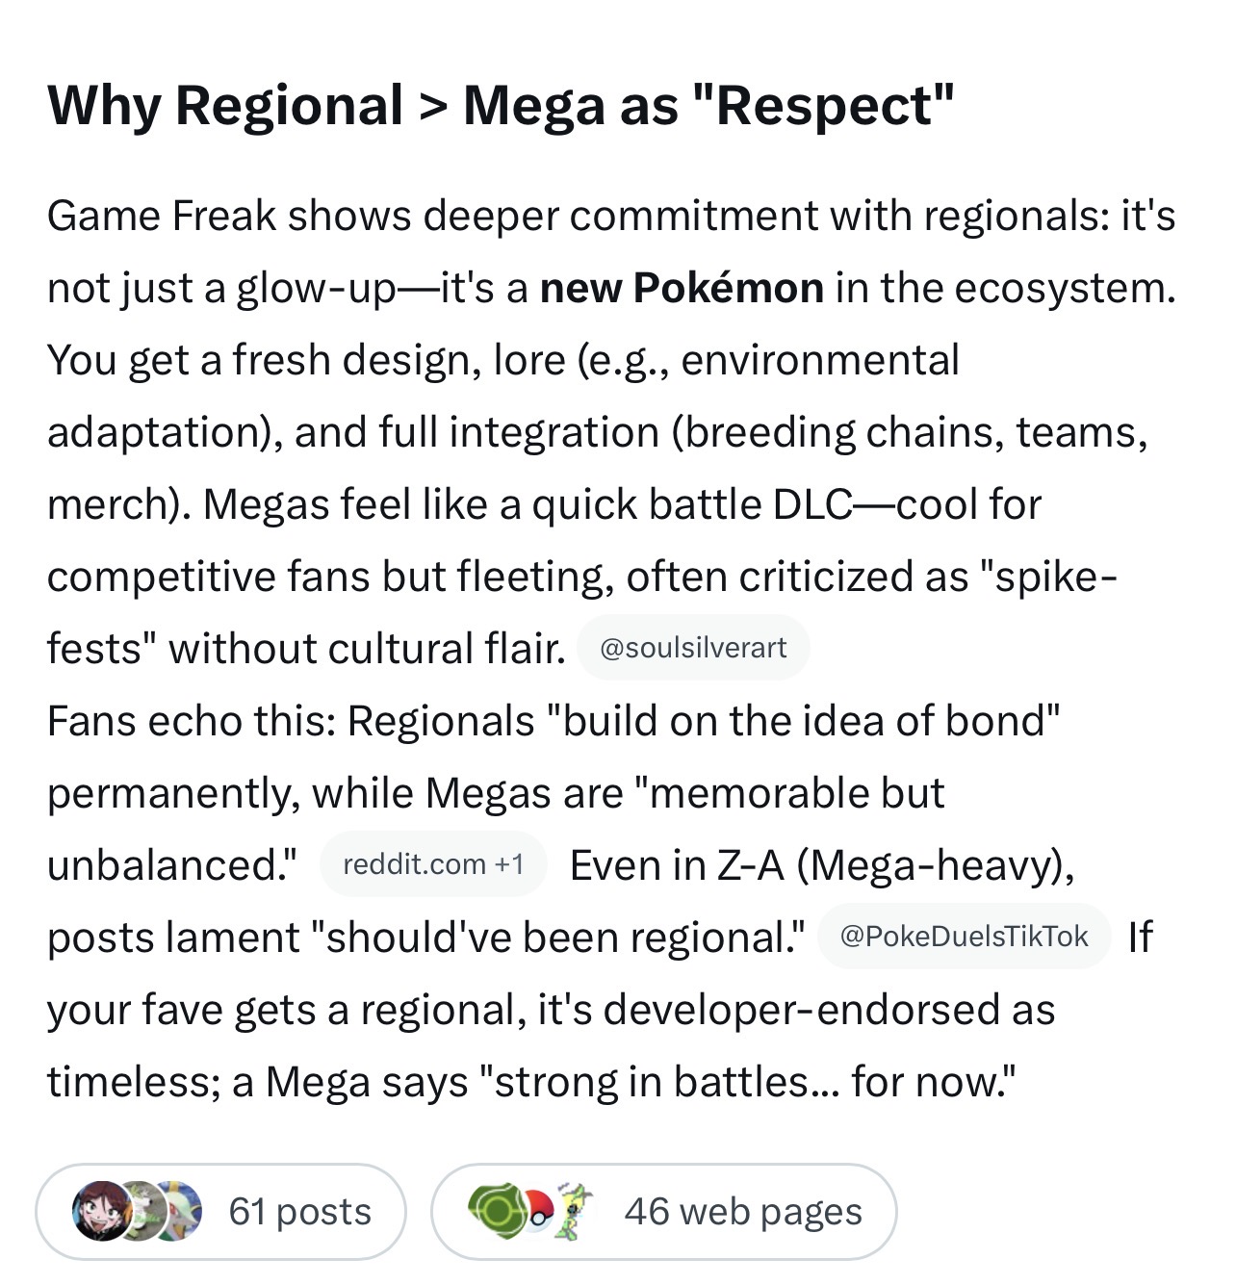1236x1285 pixels.
Task: Click the anime-face avatar in posts pill
Action: point(96,1211)
